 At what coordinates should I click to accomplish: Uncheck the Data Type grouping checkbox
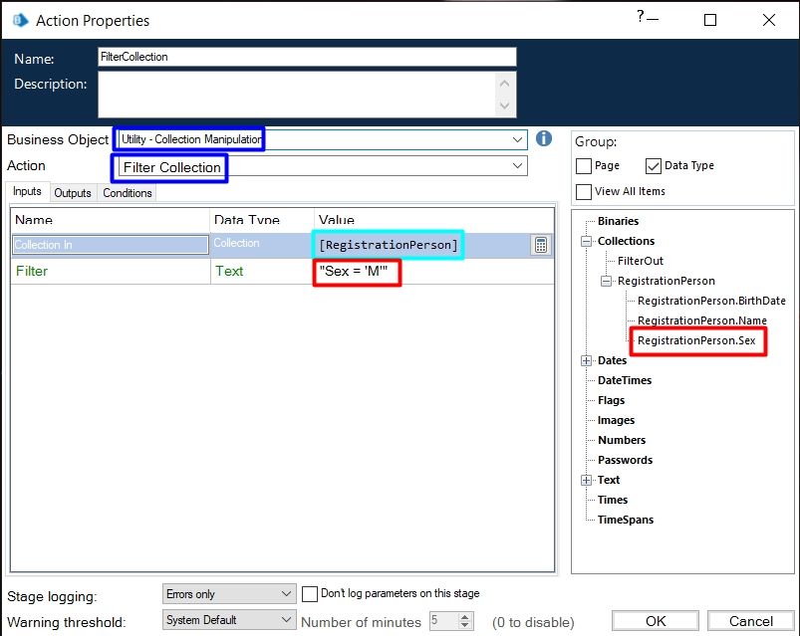pyautogui.click(x=654, y=166)
